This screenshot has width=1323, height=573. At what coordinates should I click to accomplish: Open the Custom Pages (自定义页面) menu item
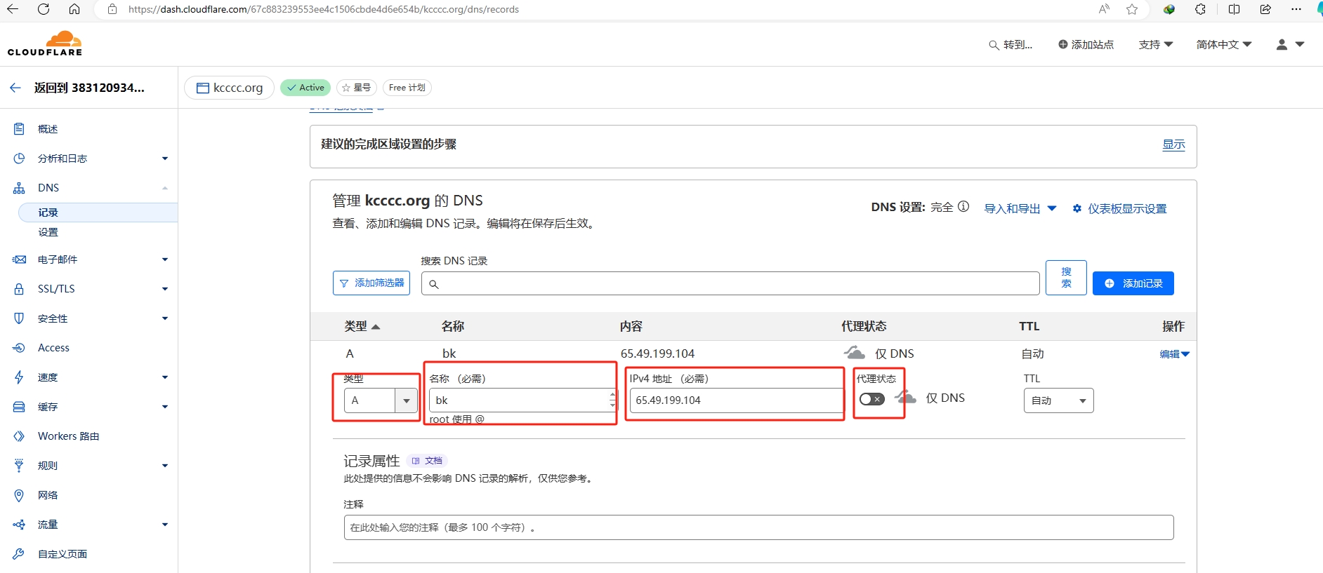click(62, 554)
